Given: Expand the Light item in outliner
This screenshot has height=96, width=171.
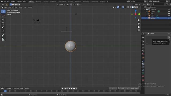Looking at the screenshot, I should coord(147,16).
